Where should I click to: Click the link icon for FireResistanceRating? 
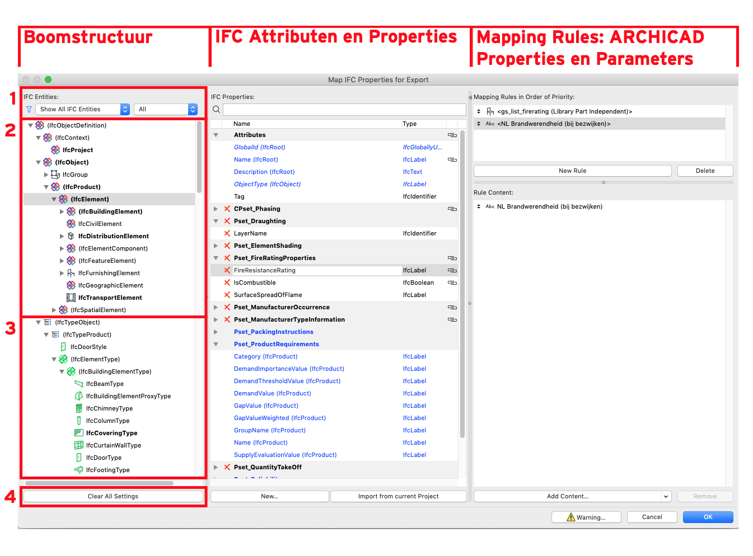click(452, 270)
